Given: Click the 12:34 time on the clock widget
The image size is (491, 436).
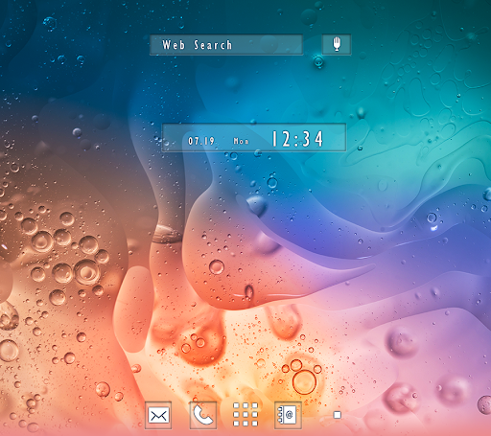Looking at the screenshot, I should click(x=297, y=139).
